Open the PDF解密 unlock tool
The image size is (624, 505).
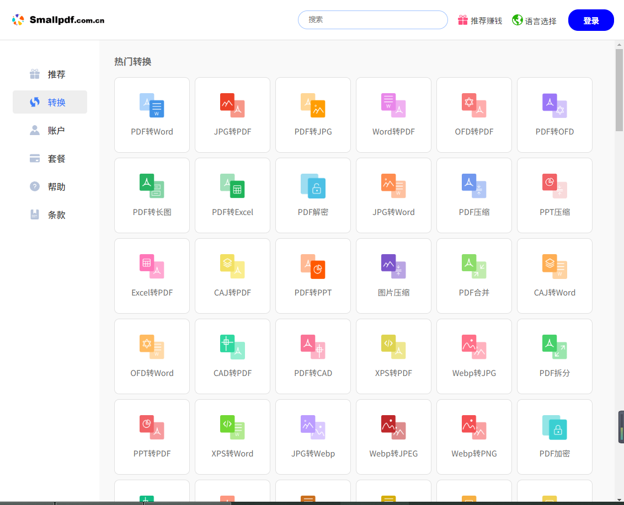[313, 195]
